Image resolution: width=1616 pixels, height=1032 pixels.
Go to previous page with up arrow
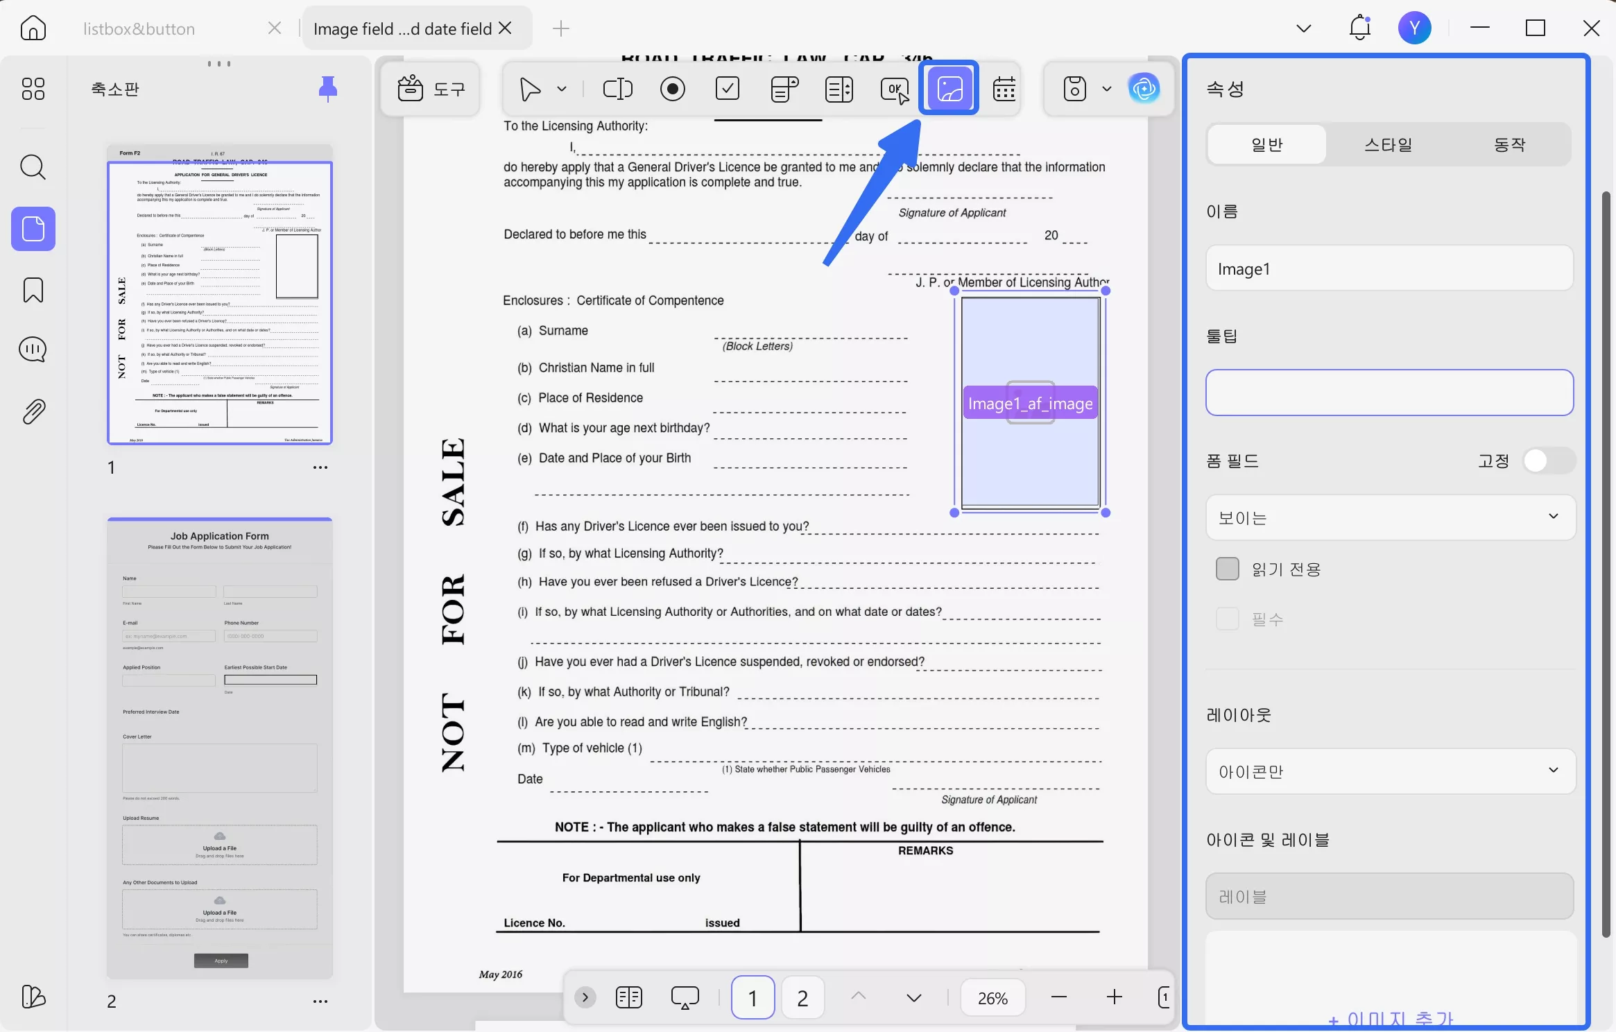click(x=858, y=997)
